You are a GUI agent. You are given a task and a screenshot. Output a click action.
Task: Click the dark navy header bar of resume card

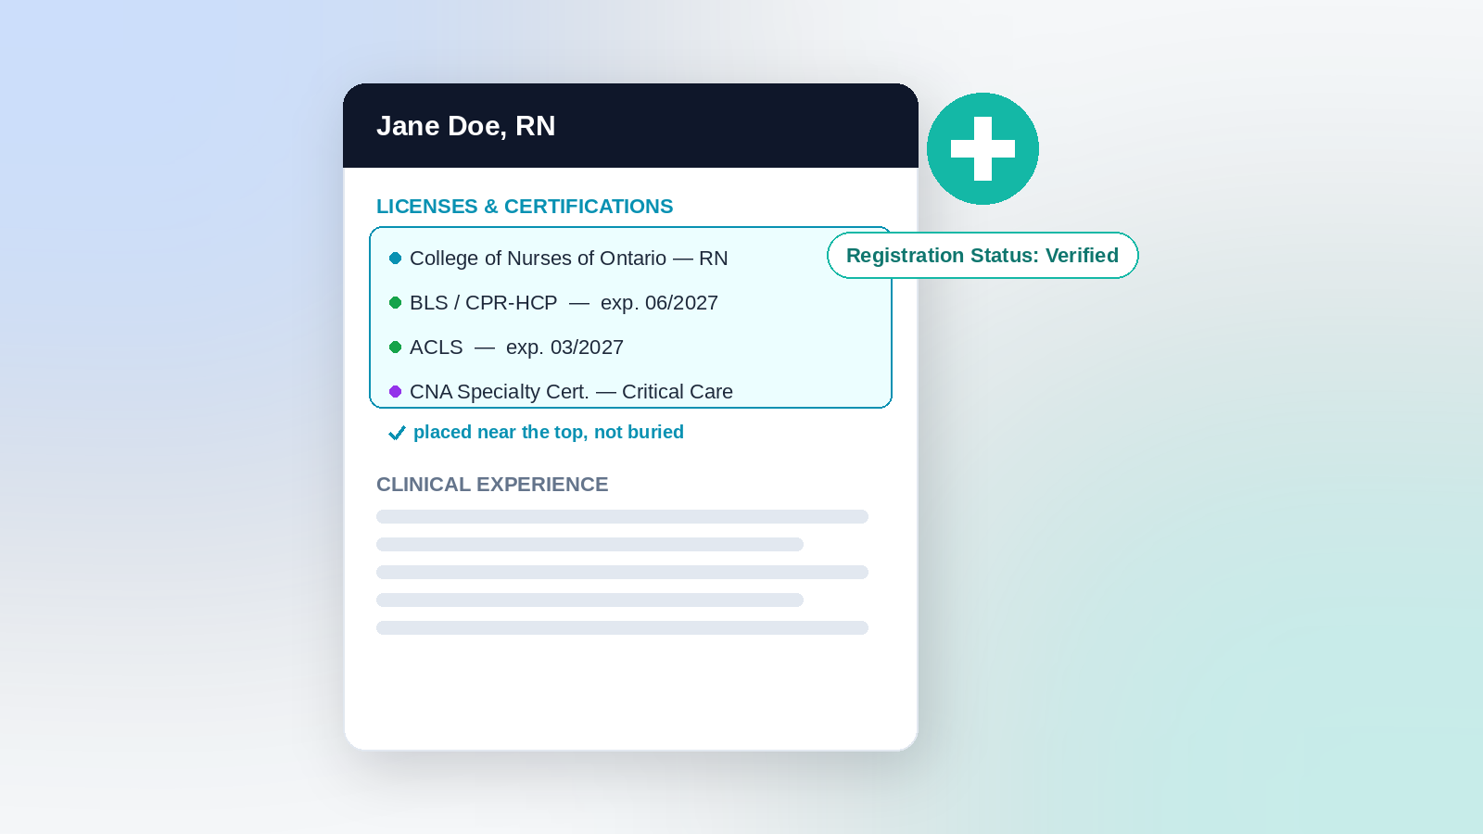(630, 126)
